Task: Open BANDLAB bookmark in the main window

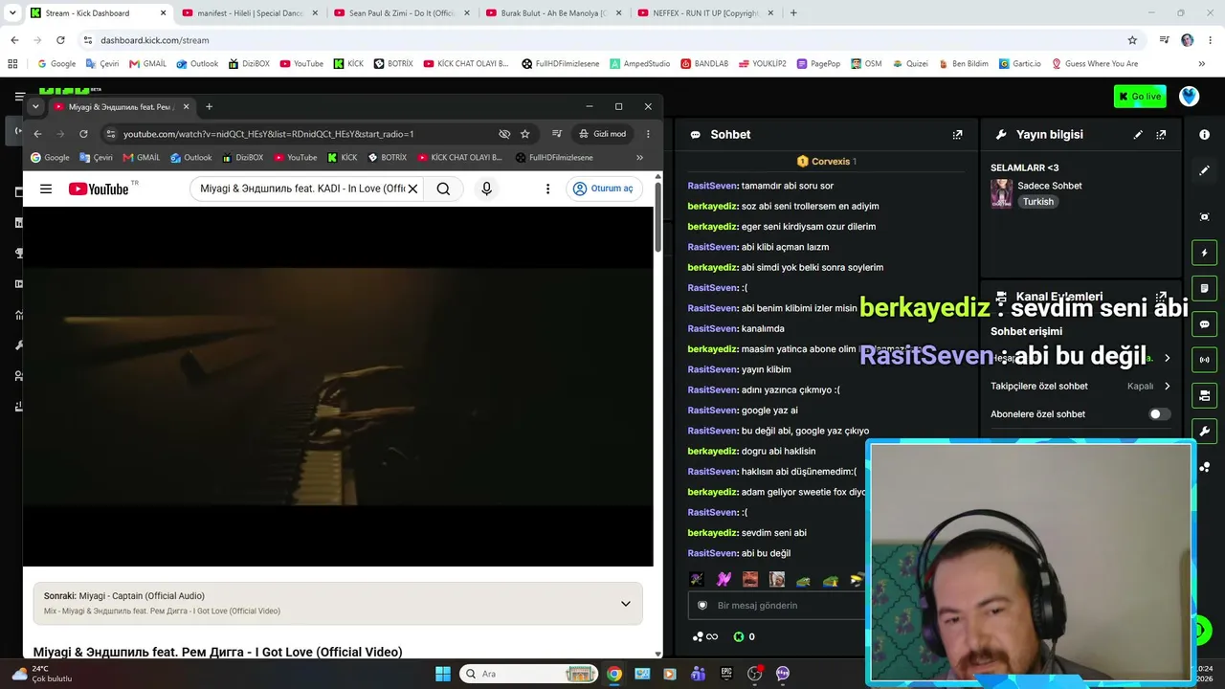Action: pos(704,64)
